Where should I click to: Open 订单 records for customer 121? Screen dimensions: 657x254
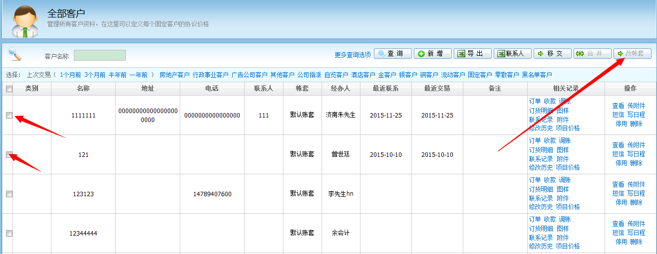[534, 141]
